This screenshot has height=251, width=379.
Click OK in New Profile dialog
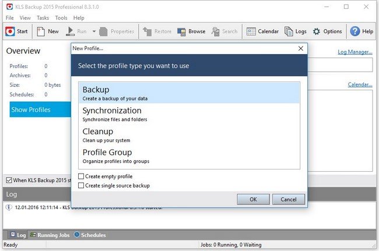253,199
